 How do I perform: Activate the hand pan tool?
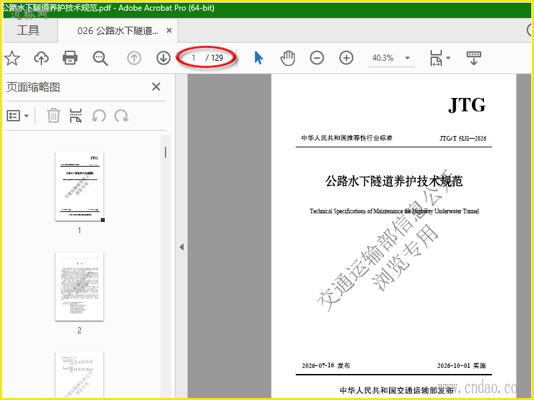point(288,58)
